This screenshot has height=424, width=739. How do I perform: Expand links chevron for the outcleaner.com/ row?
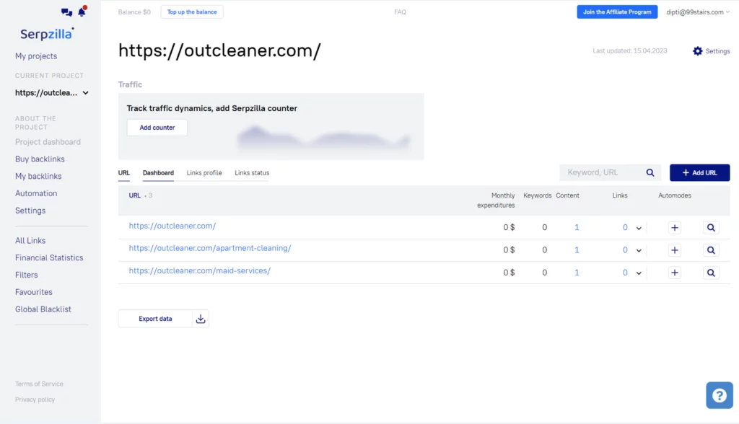click(x=639, y=228)
